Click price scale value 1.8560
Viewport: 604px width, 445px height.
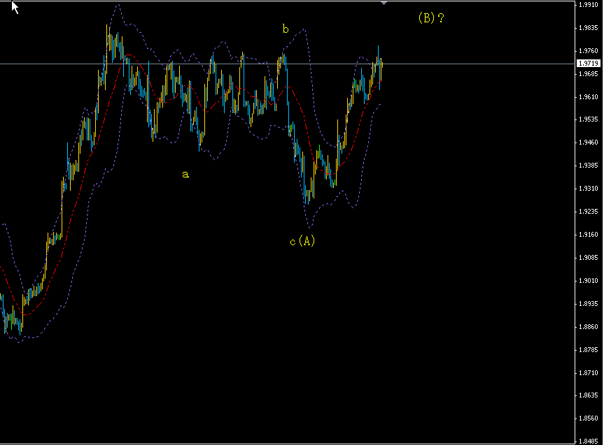click(x=589, y=418)
